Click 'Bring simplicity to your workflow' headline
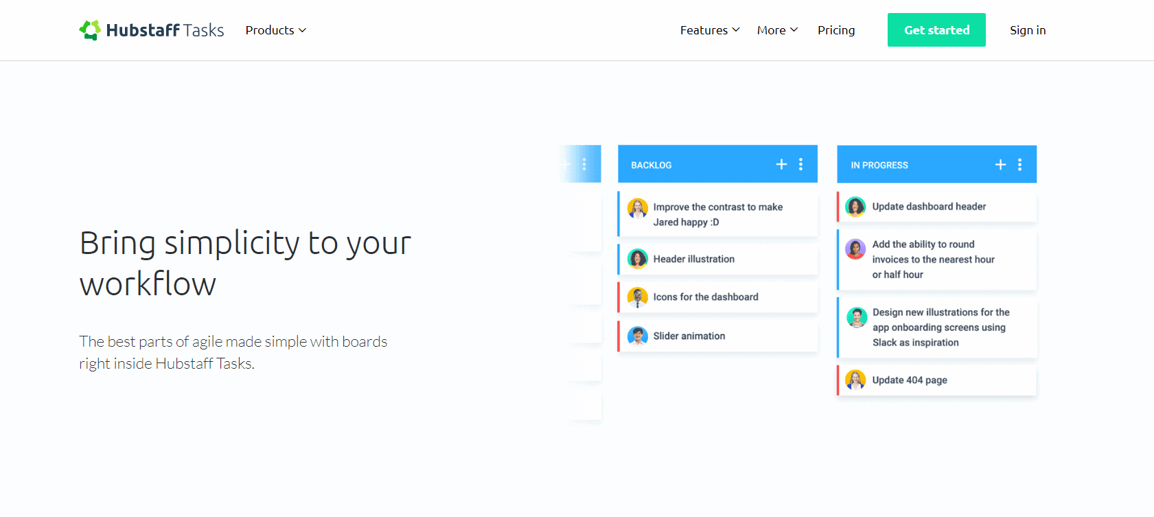The height and width of the screenshot is (517, 1154). click(245, 263)
